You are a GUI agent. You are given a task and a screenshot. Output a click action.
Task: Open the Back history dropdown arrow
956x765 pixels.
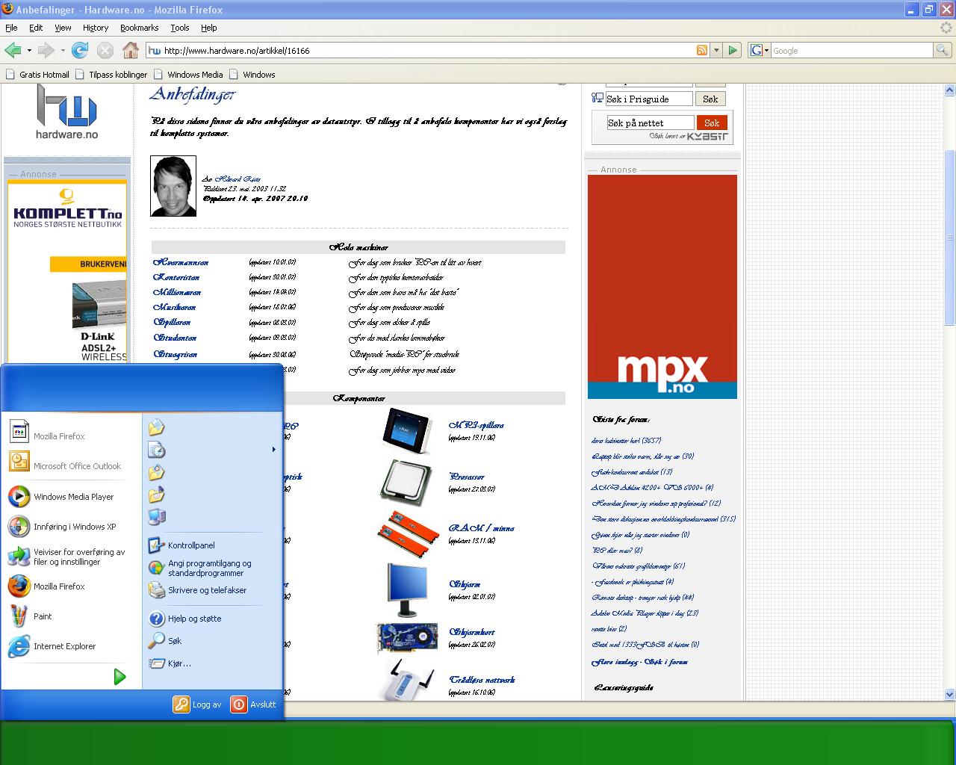tap(29, 51)
